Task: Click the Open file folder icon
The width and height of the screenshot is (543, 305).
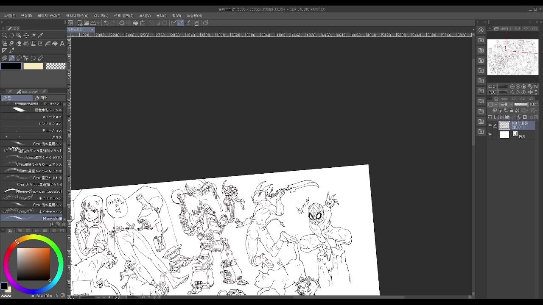Action: point(87,23)
